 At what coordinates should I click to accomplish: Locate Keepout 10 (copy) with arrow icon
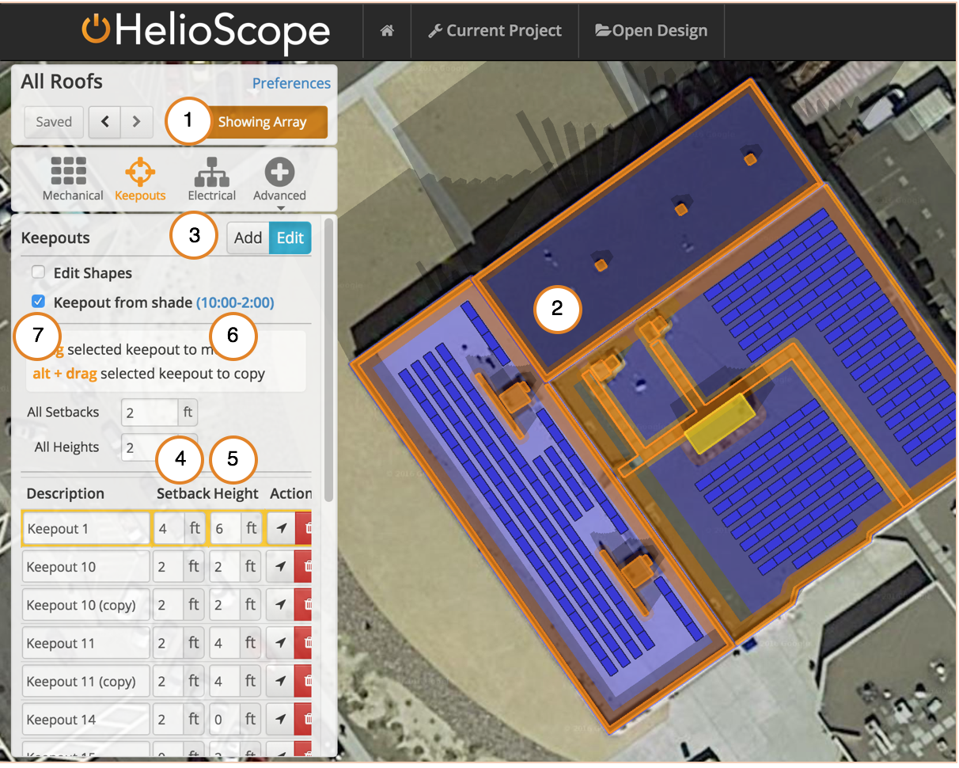tap(280, 605)
